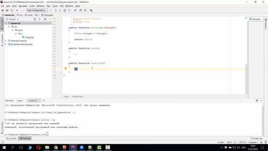Click the Project Structure window icon
The width and height of the screenshot is (268, 151).
click(81, 10)
